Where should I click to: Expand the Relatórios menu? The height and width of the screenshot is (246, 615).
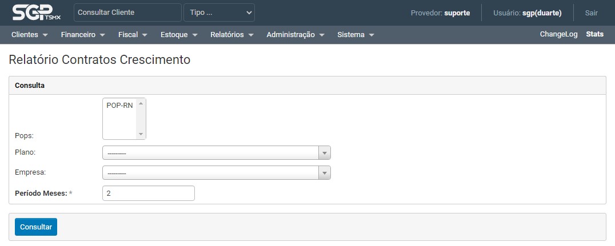[231, 35]
